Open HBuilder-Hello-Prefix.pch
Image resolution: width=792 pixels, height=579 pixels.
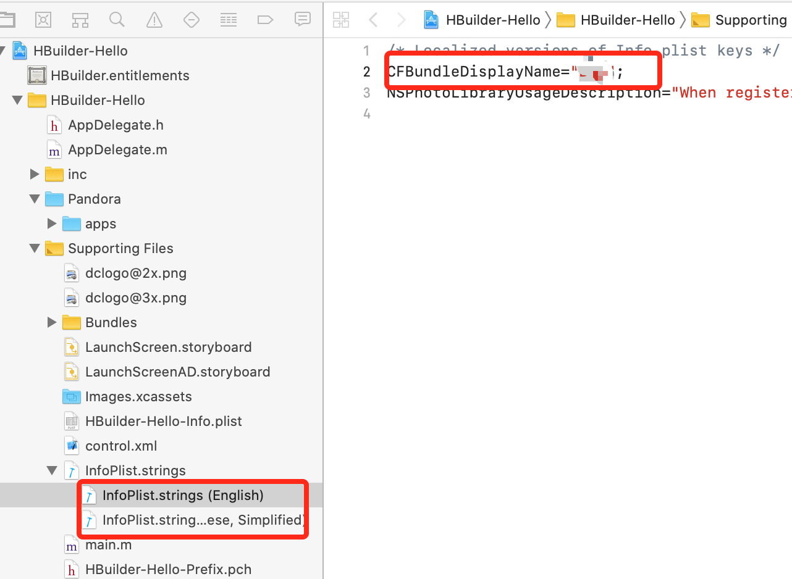168,569
